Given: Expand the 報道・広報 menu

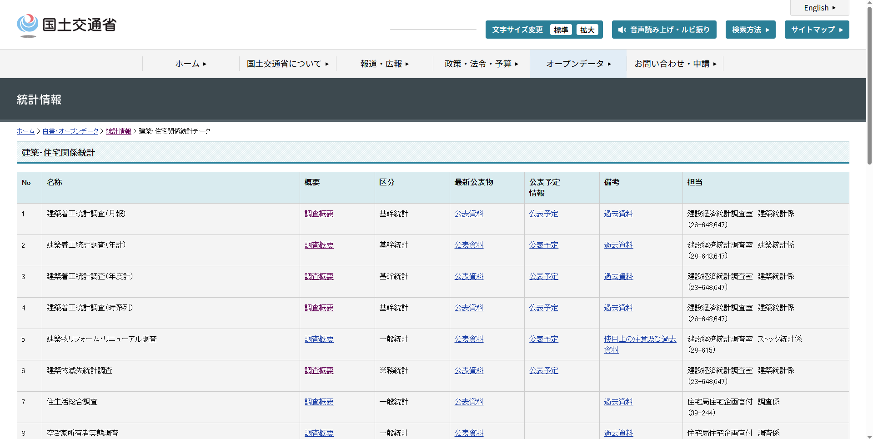Looking at the screenshot, I should (x=385, y=64).
